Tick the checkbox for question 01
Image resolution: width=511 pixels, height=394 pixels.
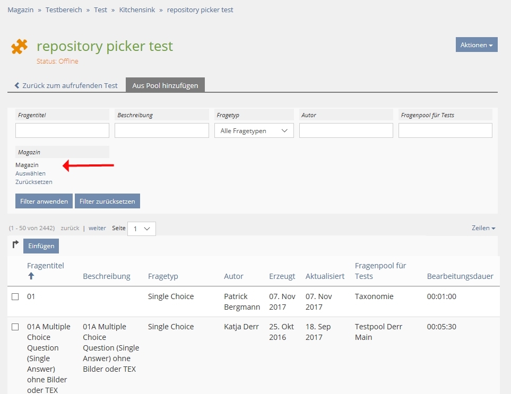15,297
